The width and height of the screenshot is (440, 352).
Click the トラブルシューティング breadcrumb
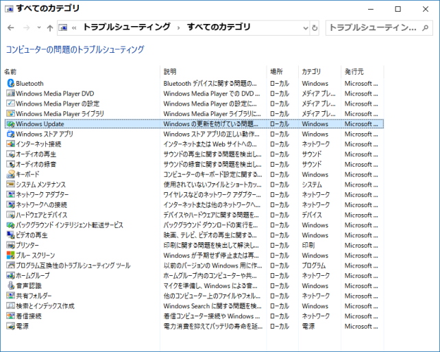(127, 27)
